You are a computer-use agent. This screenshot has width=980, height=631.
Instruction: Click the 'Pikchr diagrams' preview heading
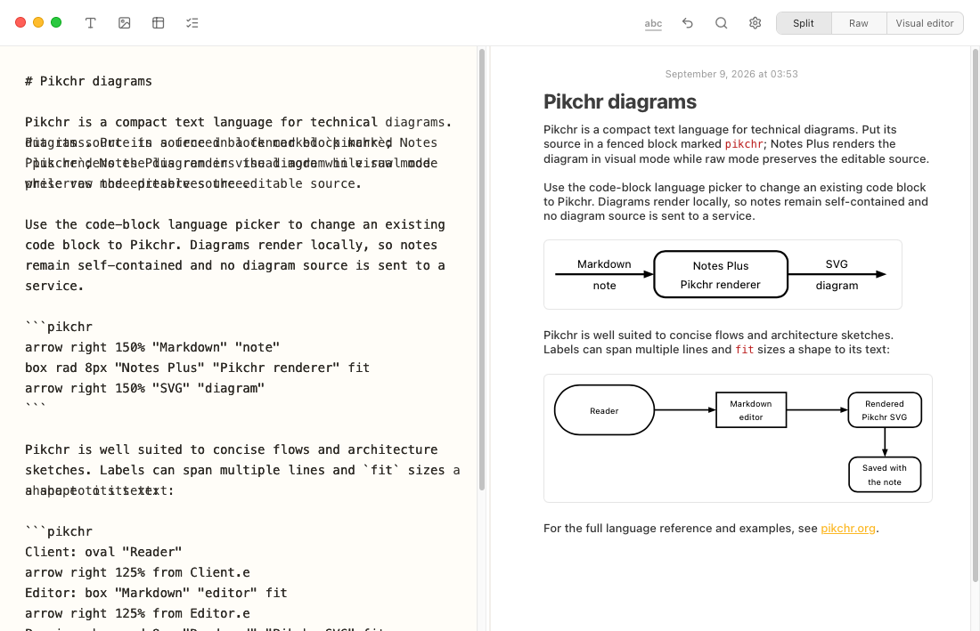coord(619,101)
